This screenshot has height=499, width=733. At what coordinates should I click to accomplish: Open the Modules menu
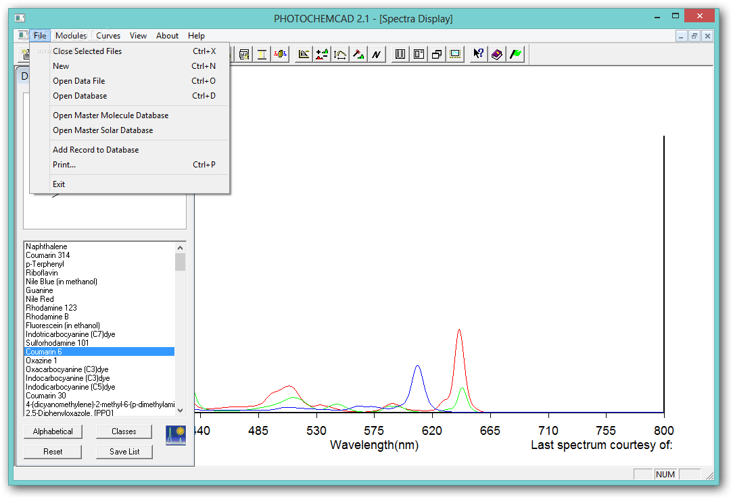click(x=70, y=36)
